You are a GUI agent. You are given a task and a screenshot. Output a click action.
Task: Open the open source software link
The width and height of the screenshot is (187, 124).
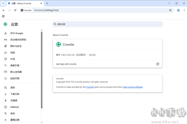pos(133,87)
